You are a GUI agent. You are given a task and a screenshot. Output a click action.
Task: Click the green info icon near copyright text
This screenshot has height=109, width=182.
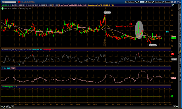point(3,8)
